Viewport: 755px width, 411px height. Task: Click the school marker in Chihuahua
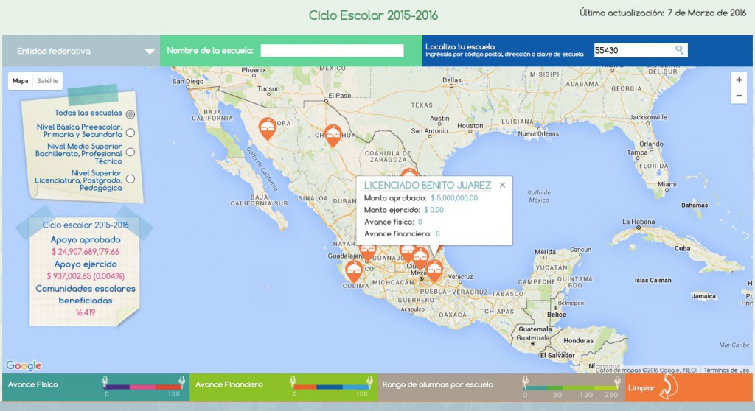pyautogui.click(x=333, y=134)
